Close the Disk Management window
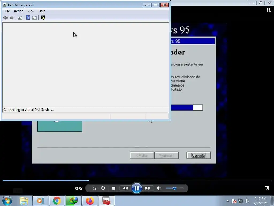The width and height of the screenshot is (274, 206). click(x=164, y=5)
